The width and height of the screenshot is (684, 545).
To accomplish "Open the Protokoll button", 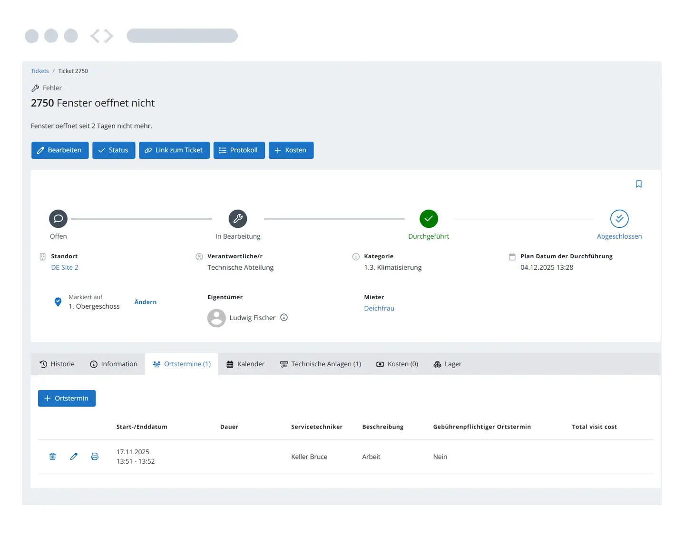I will coord(239,150).
